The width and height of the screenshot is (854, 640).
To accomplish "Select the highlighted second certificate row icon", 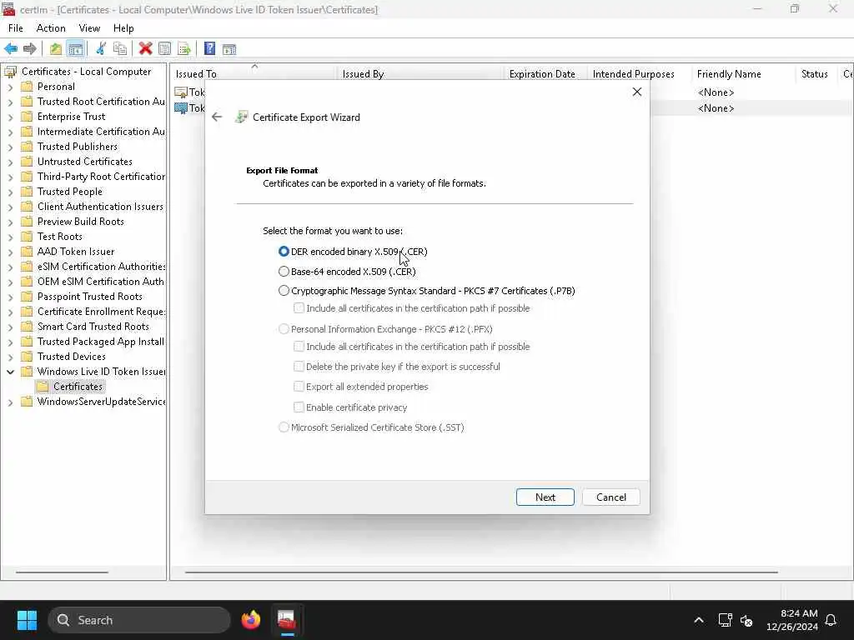I will [x=181, y=108].
